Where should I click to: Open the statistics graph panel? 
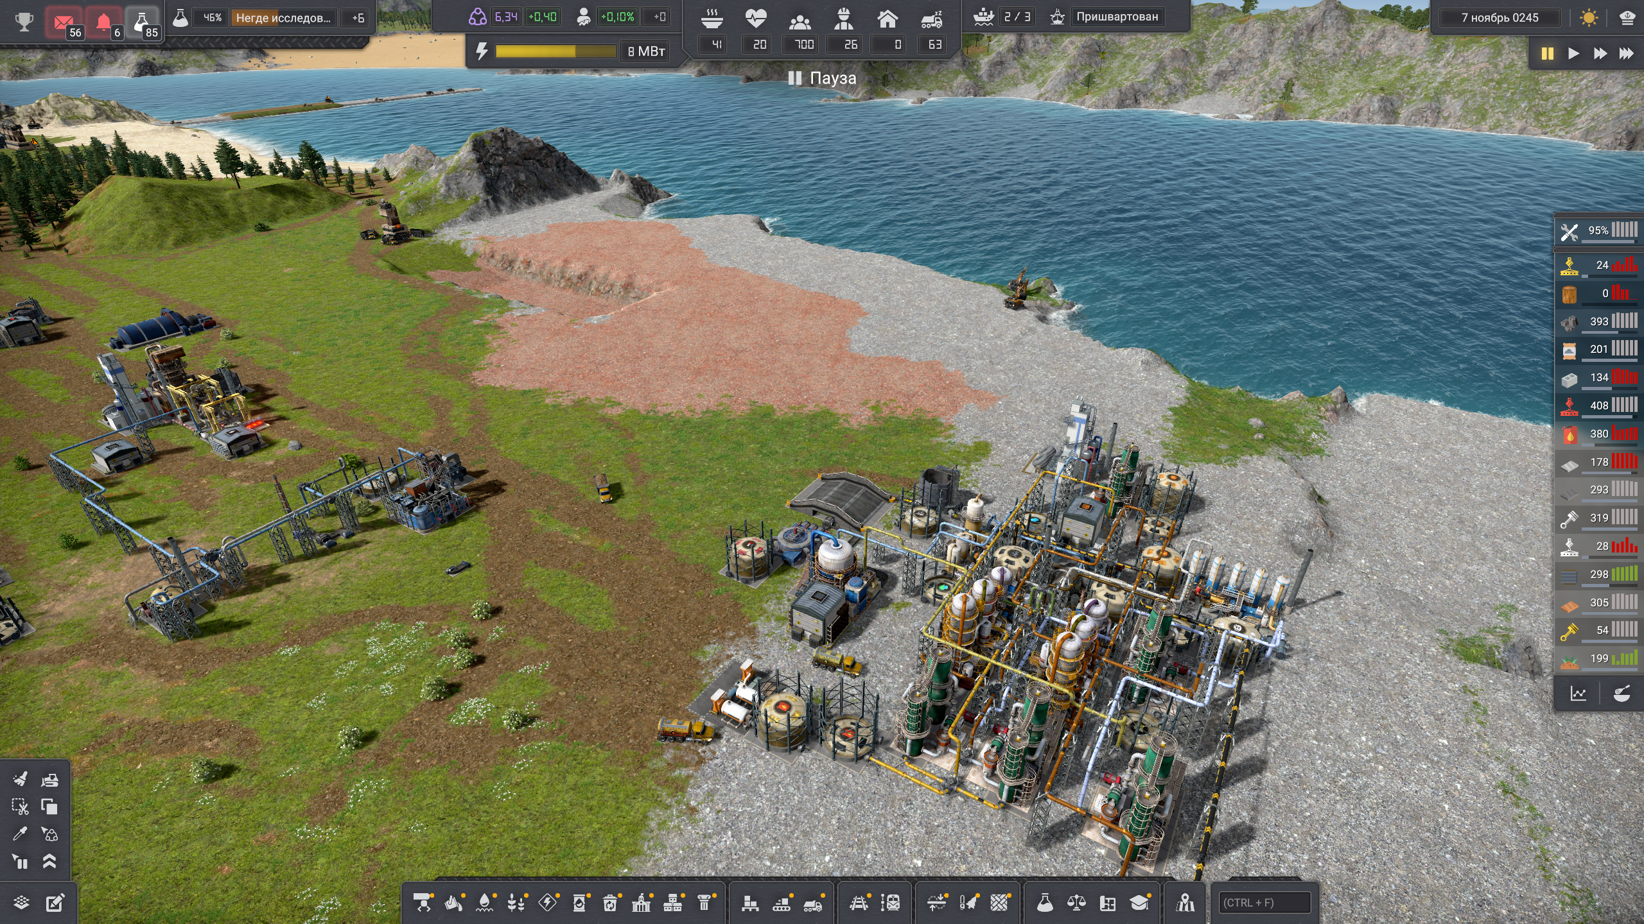click(1578, 694)
